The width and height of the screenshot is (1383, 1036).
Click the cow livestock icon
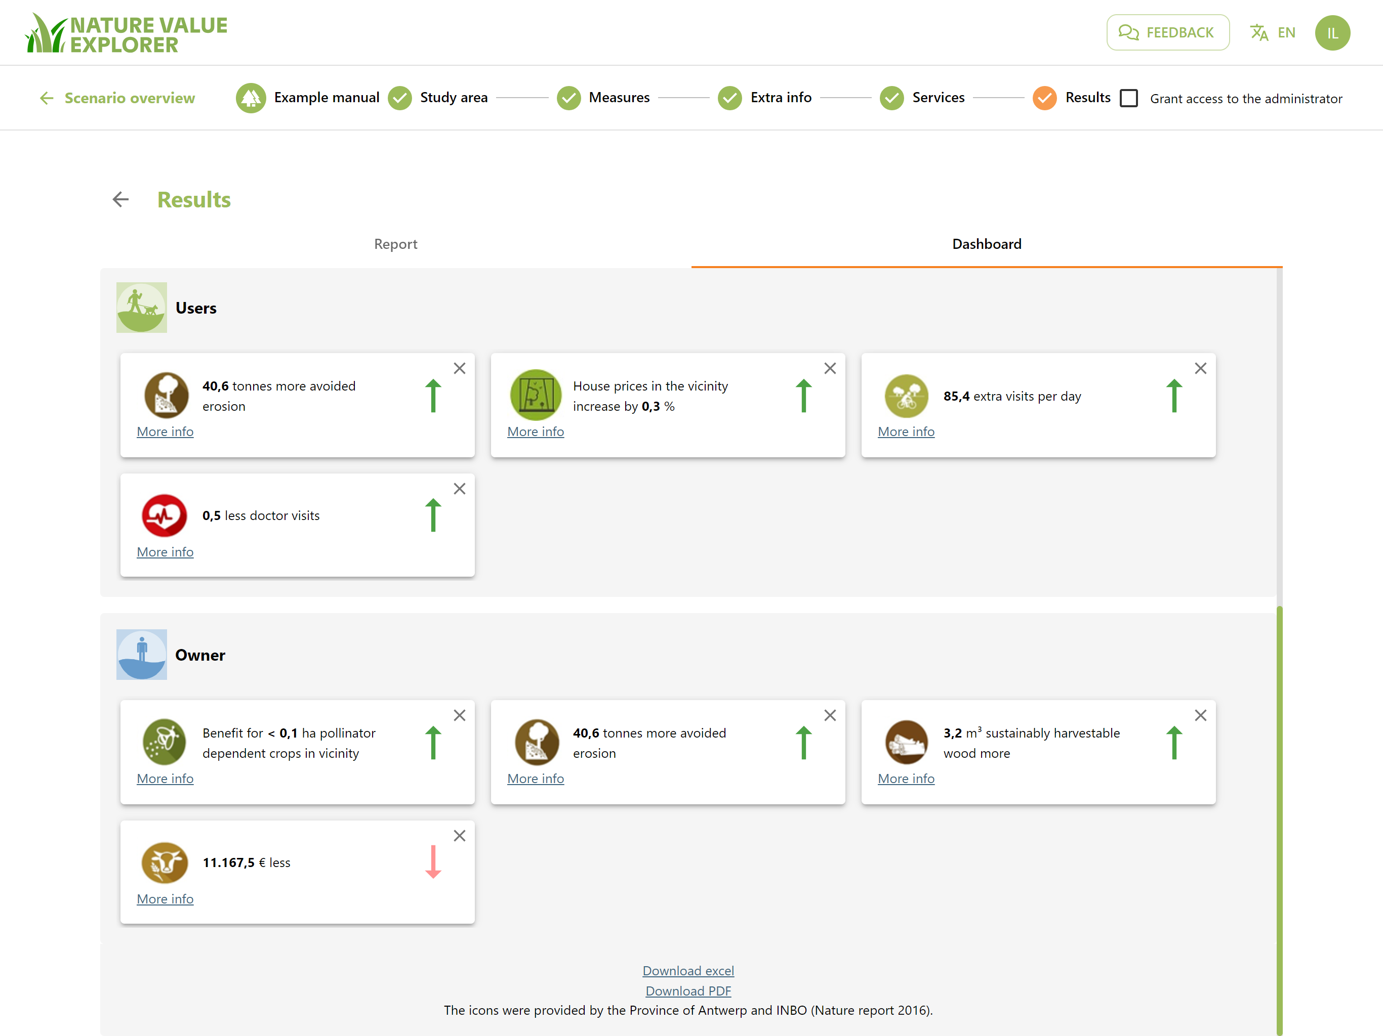click(165, 861)
